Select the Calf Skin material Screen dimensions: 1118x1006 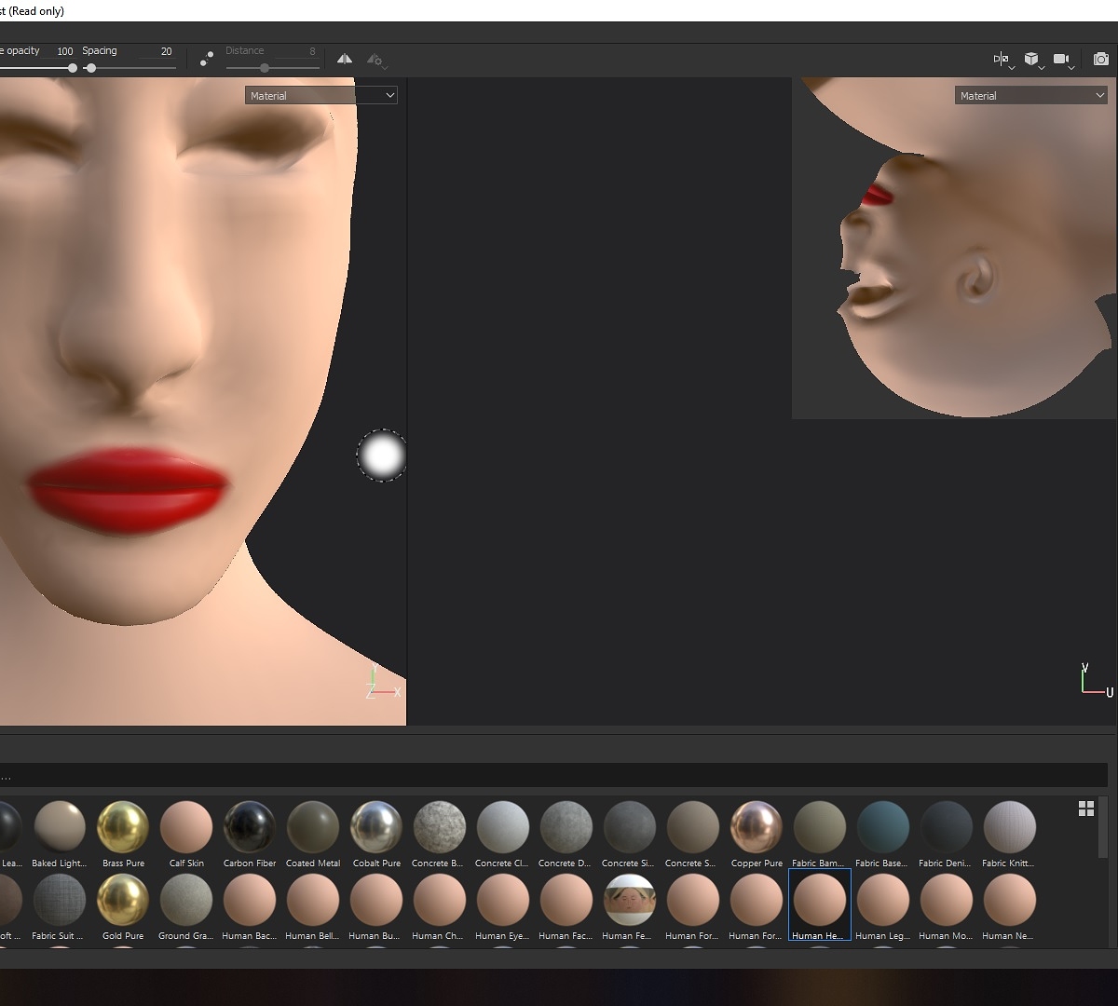(186, 835)
